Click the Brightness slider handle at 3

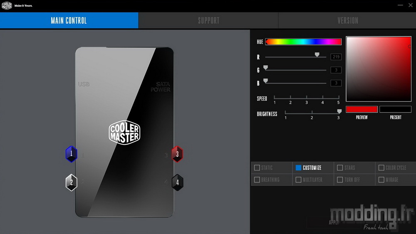click(339, 111)
